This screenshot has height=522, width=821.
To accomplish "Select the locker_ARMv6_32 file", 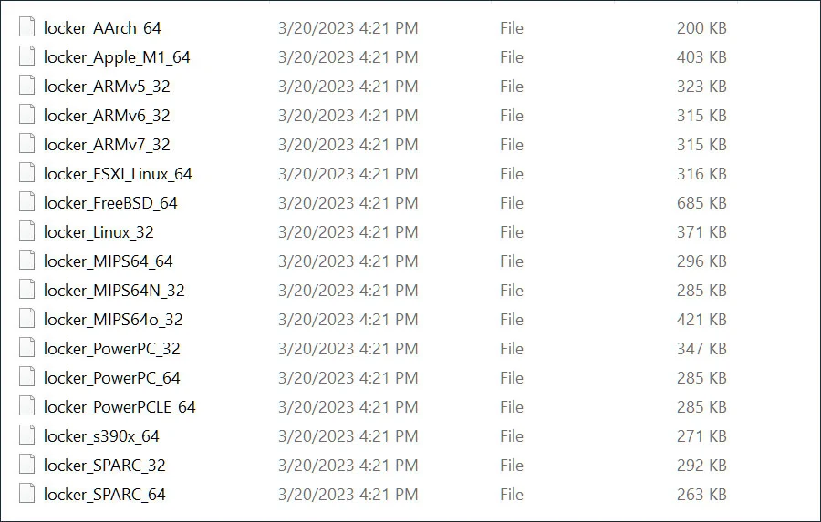I will [x=107, y=116].
